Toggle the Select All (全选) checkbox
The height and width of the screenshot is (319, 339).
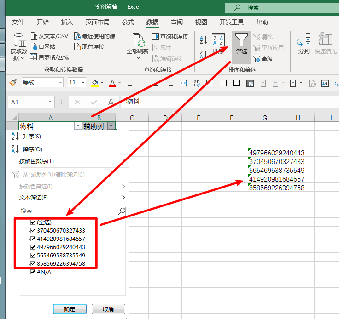33,222
